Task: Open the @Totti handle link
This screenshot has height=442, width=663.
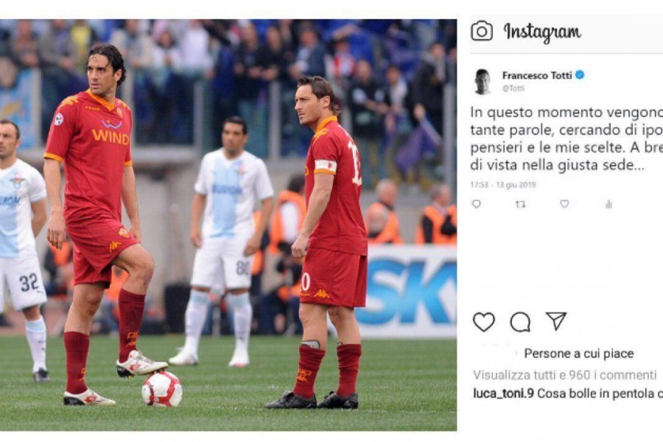Action: click(513, 88)
